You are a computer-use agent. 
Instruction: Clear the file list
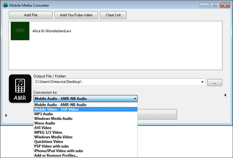point(113,15)
